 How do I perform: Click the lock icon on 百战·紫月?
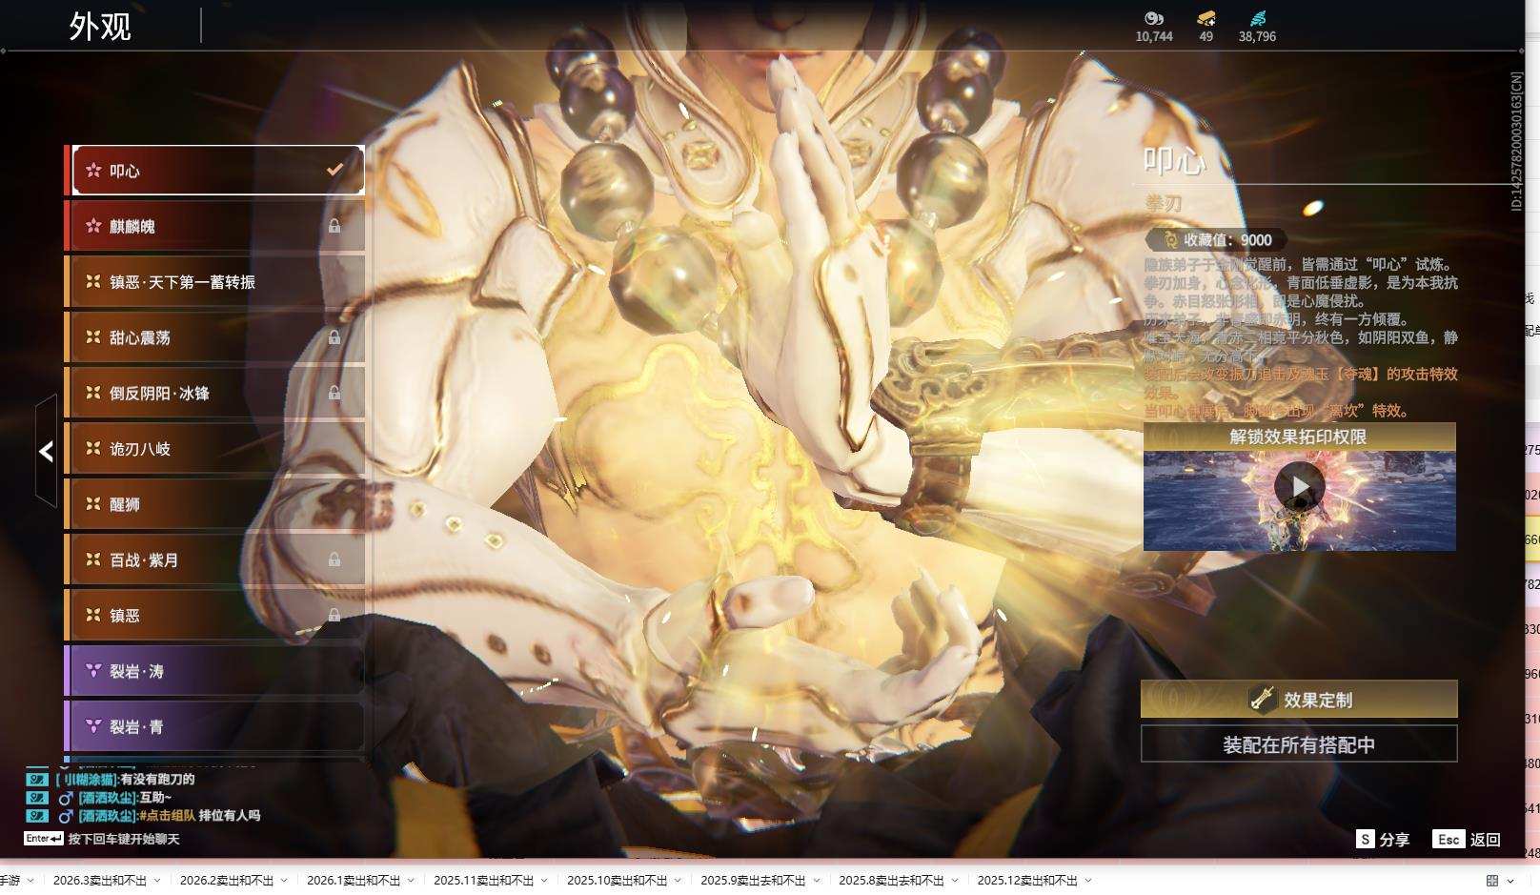tap(334, 559)
